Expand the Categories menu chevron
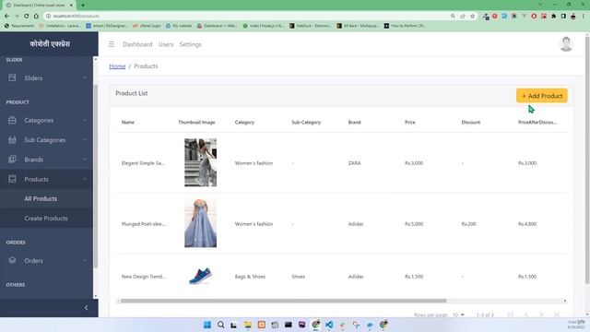The height and width of the screenshot is (332, 590). coord(84,120)
